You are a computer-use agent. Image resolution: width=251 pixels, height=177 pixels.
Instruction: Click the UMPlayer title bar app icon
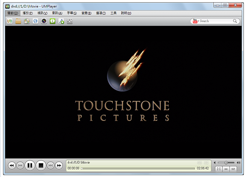[x=8, y=6]
